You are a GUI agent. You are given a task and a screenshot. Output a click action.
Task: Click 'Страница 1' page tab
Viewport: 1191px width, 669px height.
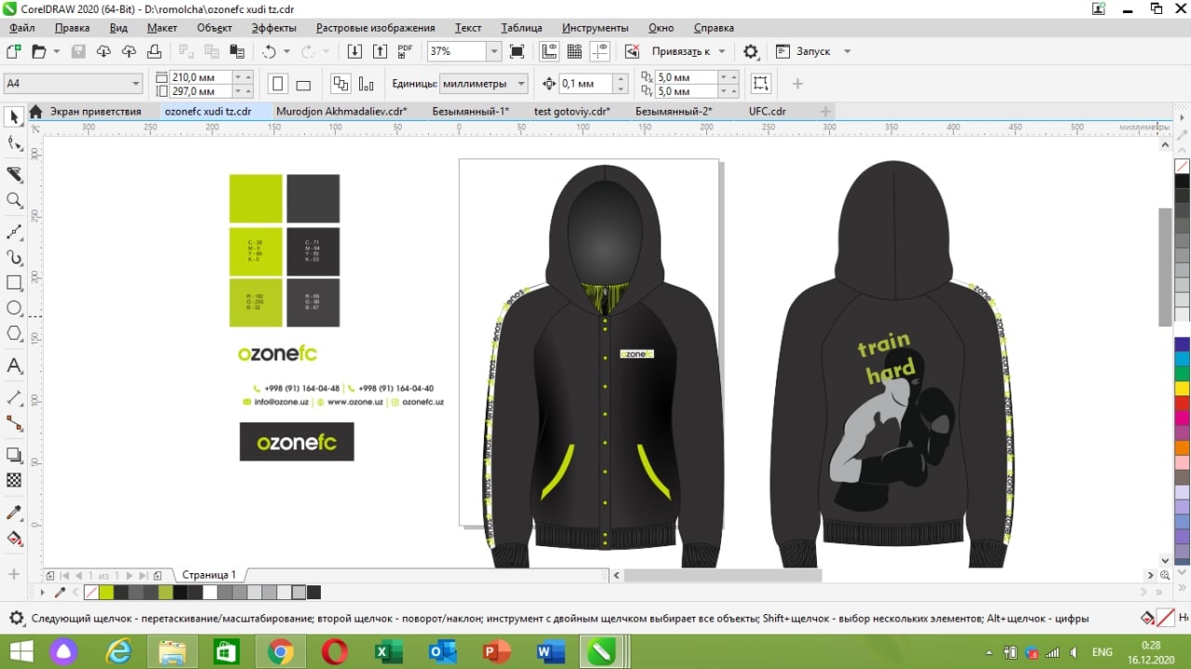point(208,575)
